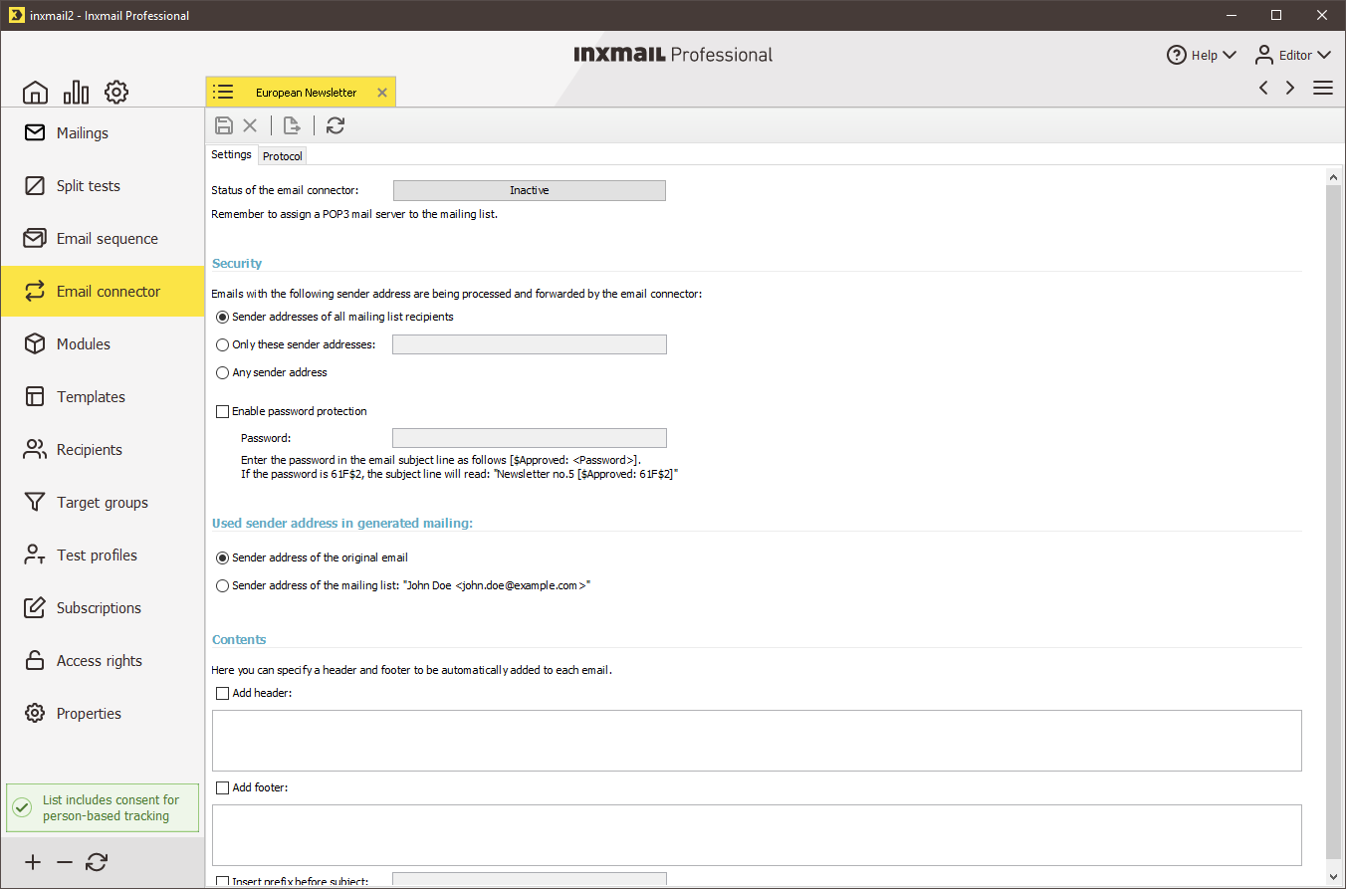Open Modules in the sidebar
The image size is (1346, 889).
point(103,343)
